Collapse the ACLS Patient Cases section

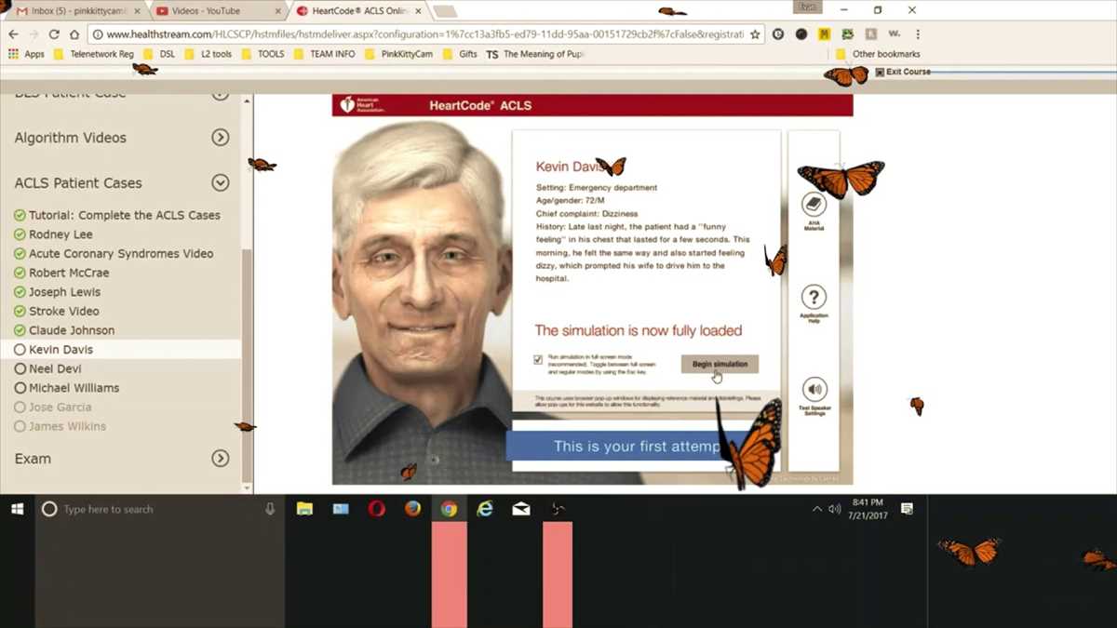pos(221,183)
